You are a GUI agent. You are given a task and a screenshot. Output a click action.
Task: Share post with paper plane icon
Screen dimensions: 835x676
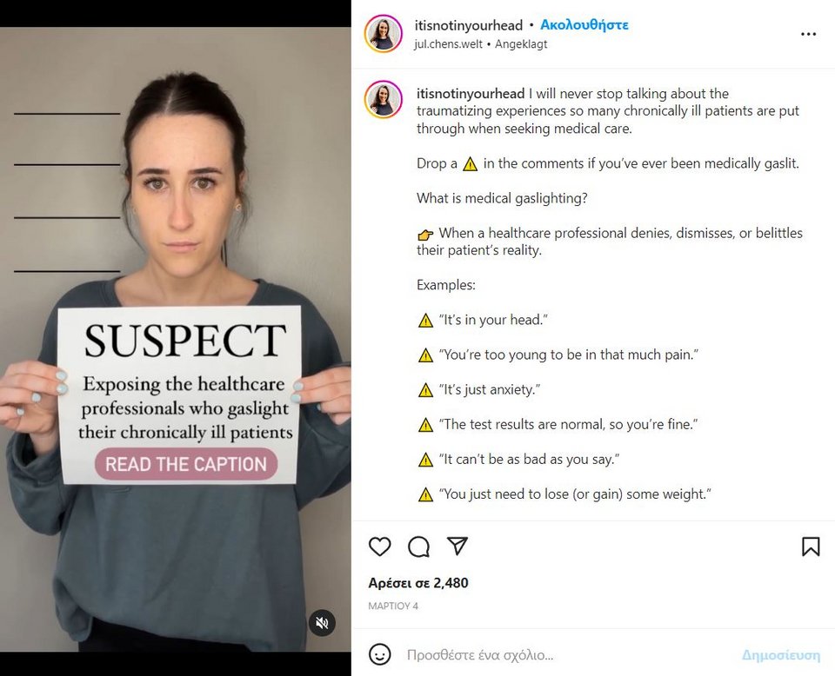pos(458,546)
